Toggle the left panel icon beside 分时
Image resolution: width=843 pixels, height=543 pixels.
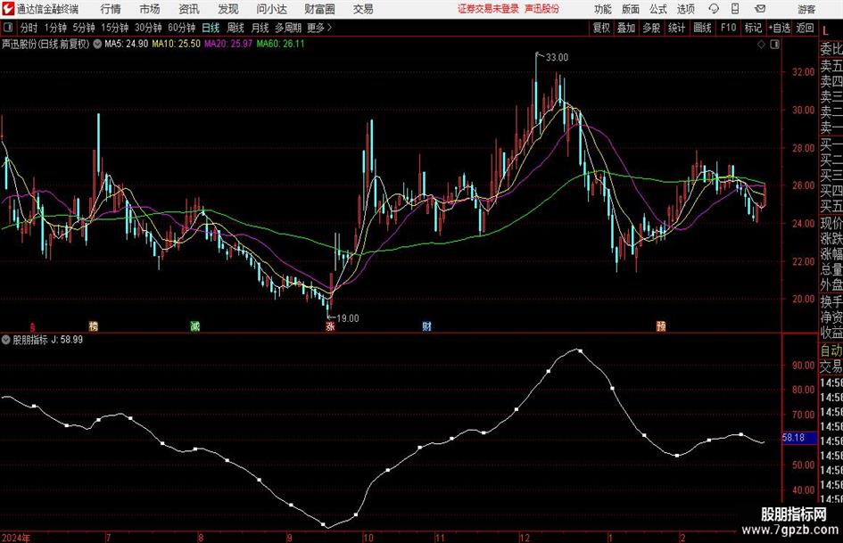(7, 28)
